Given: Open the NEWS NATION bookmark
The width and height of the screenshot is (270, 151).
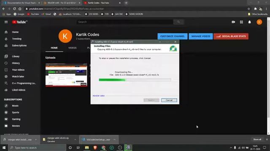Looking at the screenshot, I should [134, 14].
